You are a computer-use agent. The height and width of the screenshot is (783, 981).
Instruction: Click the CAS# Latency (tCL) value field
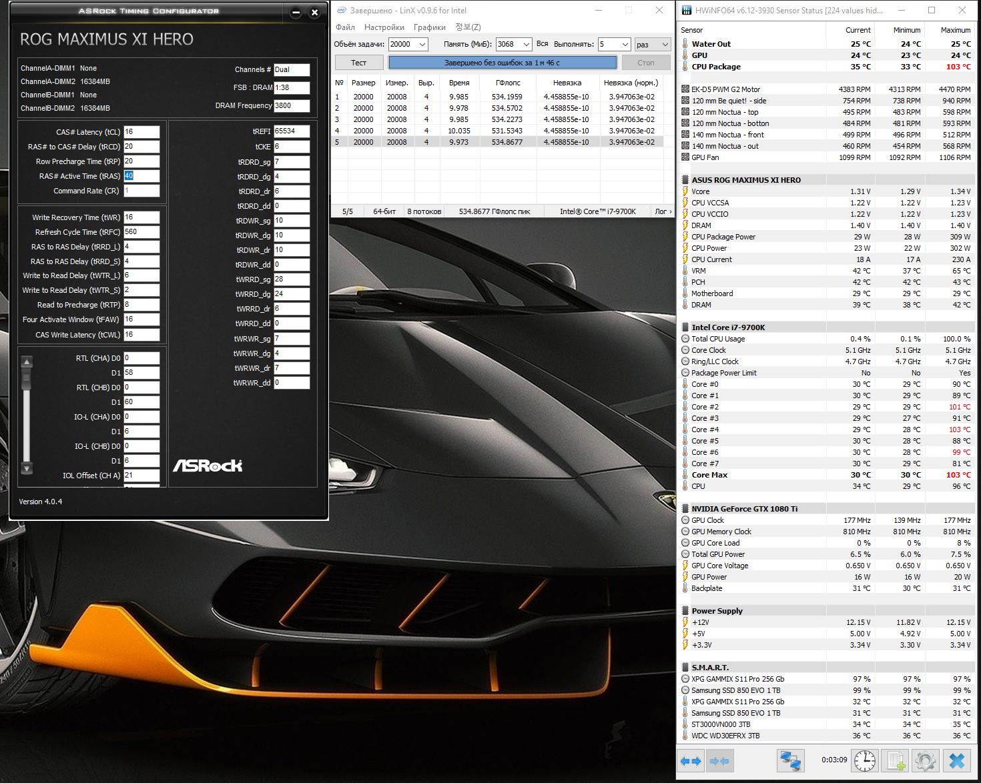[141, 132]
